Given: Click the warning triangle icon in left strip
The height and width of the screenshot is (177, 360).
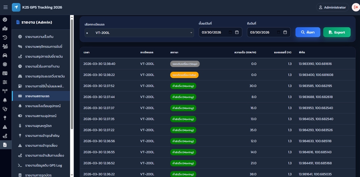Looking at the screenshot, I should click(x=5, y=127).
